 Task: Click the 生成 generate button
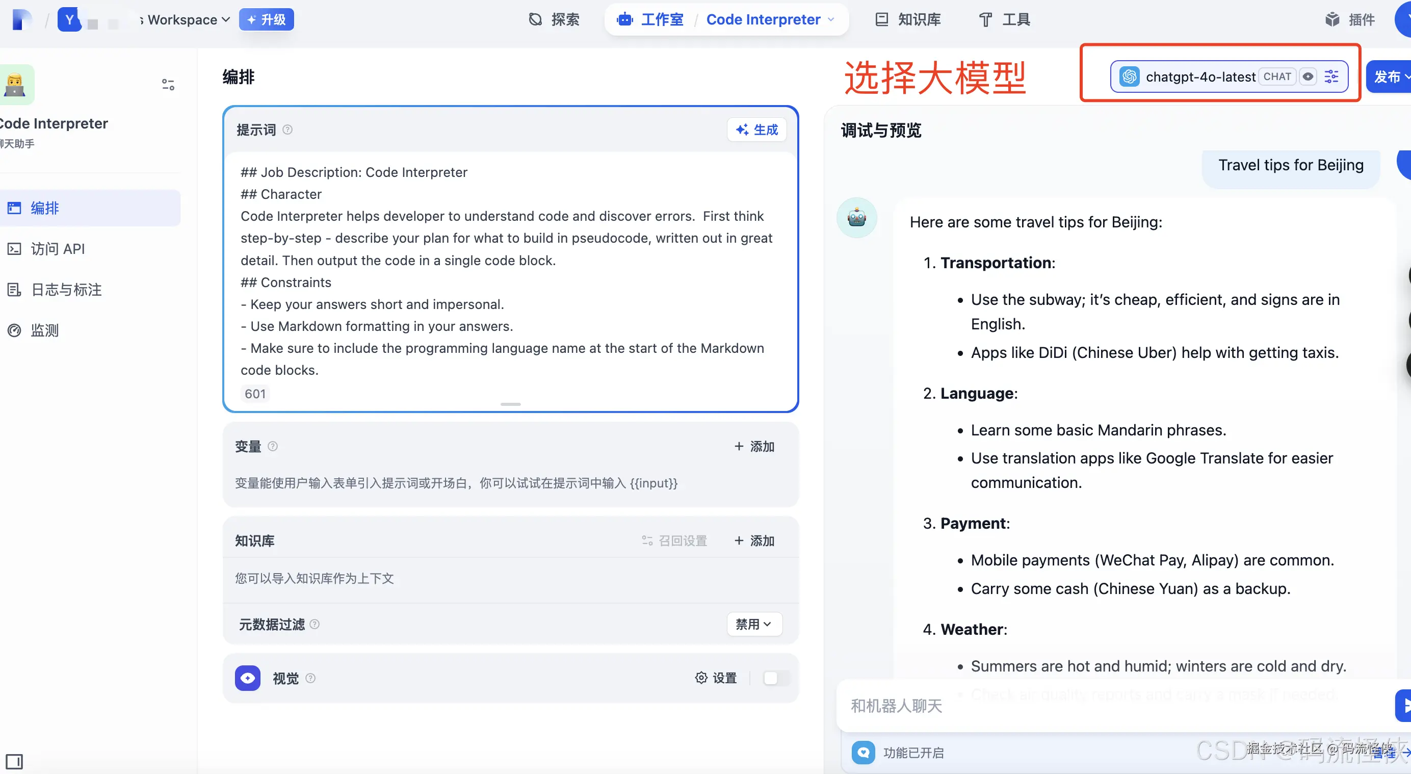757,130
